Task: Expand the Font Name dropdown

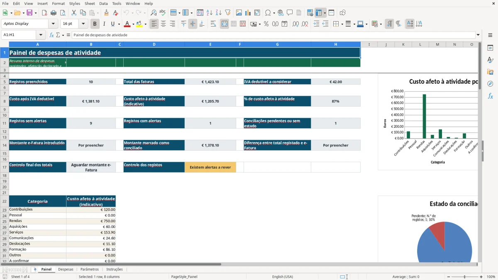Action: point(53,24)
